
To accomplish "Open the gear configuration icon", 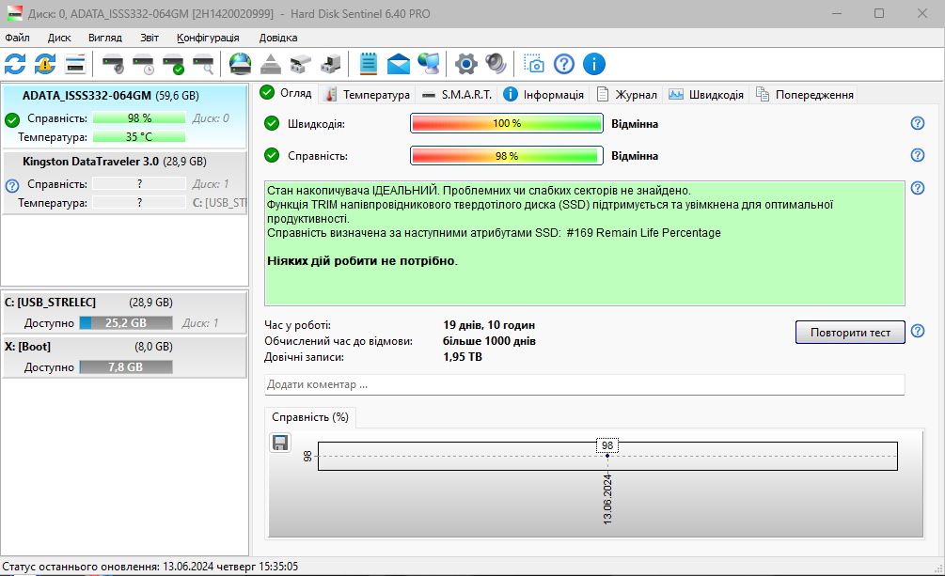I will pos(465,64).
